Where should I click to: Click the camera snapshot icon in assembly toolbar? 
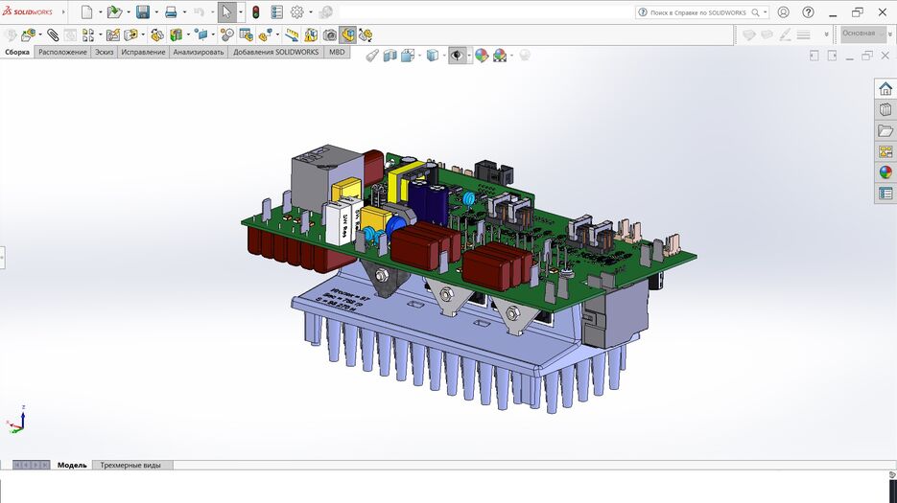(x=330, y=34)
